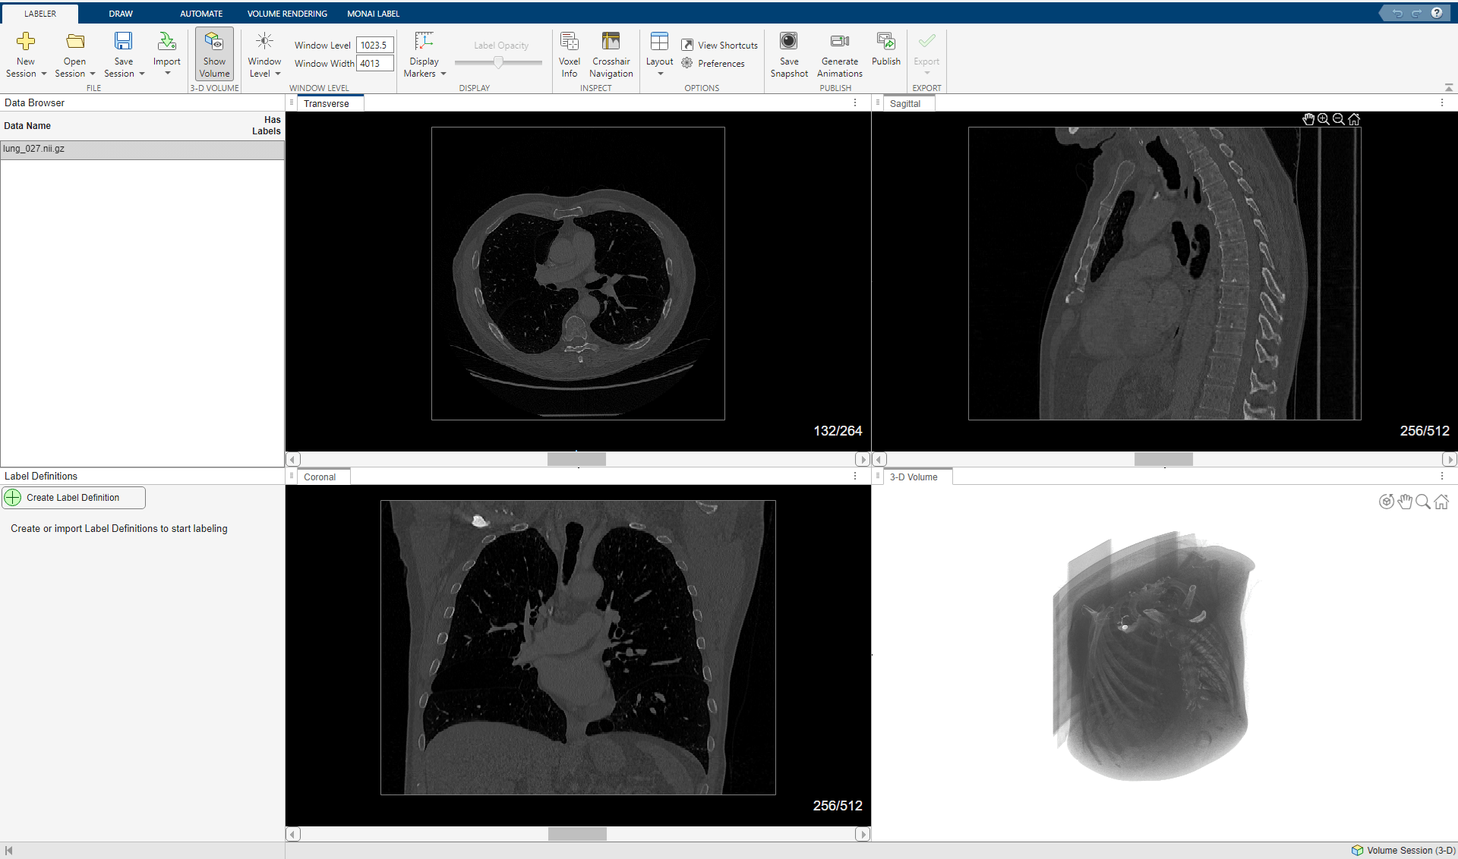
Task: Edit the Window Width value field
Action: 374,63
